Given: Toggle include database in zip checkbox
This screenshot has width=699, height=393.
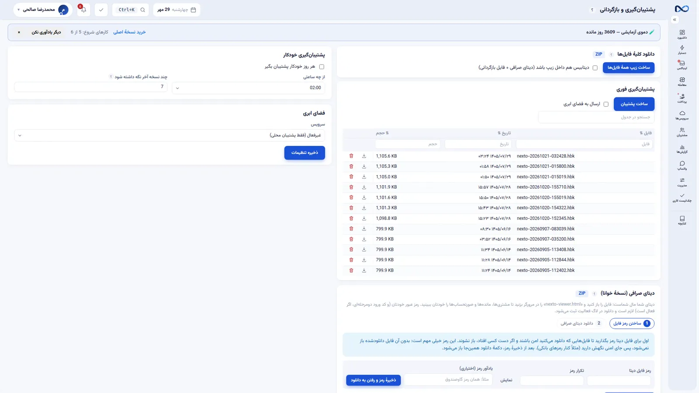Looking at the screenshot, I should [x=595, y=68].
